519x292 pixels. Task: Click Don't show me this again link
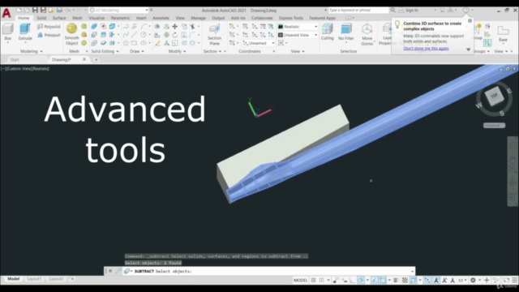point(426,49)
